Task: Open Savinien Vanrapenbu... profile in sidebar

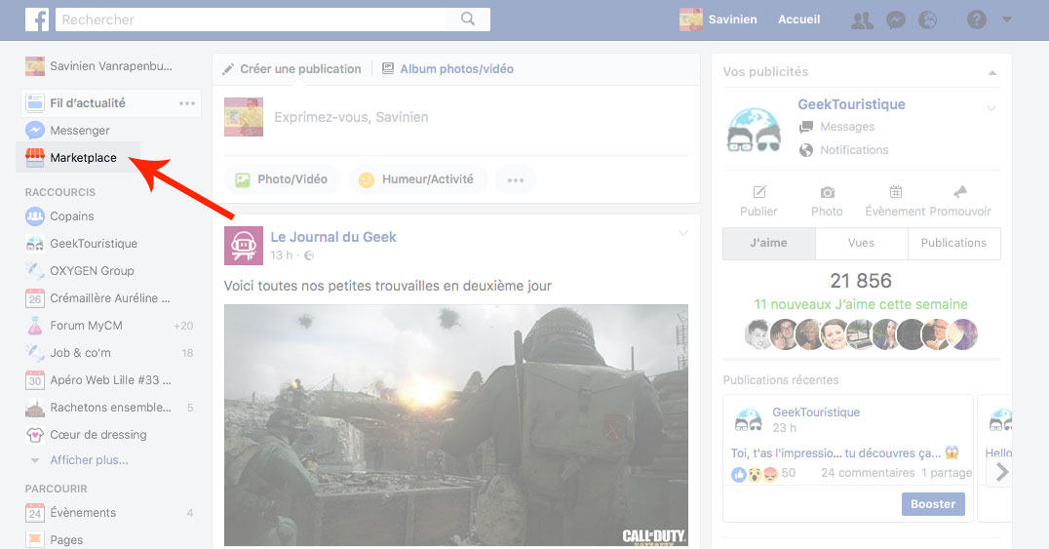Action: point(99,66)
